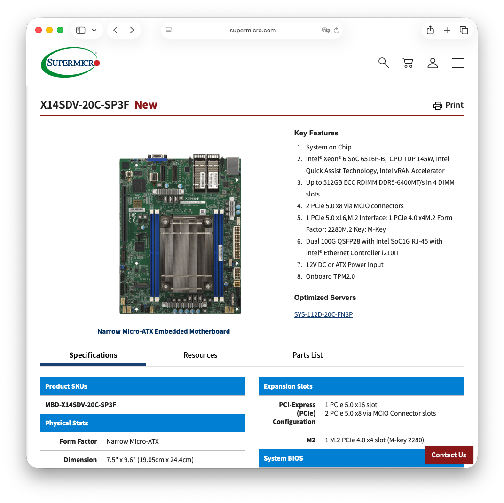Click the Safari share icon

430,30
